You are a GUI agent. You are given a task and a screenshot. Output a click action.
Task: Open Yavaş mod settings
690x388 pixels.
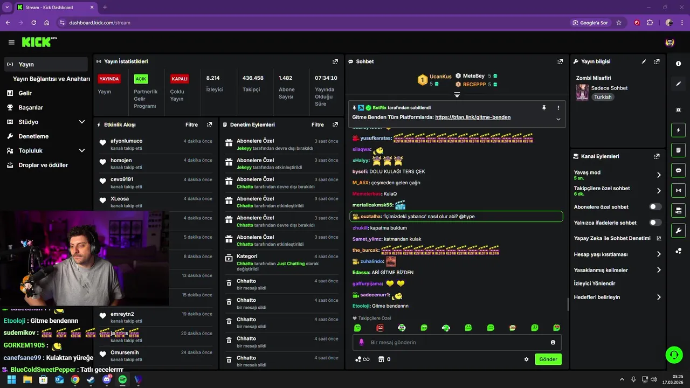[617, 175]
